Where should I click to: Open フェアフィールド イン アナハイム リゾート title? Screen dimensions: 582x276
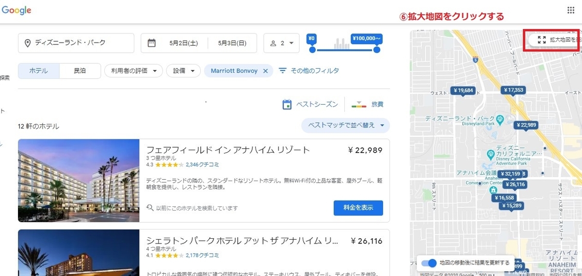[x=228, y=150]
